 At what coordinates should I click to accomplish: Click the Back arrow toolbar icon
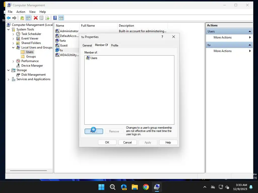point(9,18)
